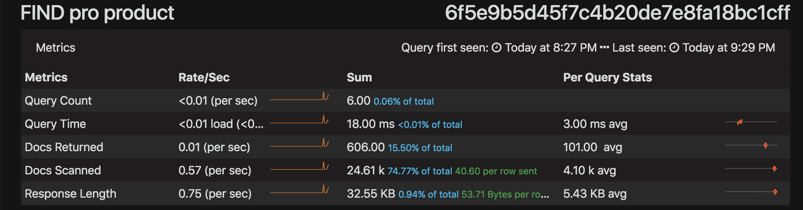
Task: Click the 0.06% of total link
Action: pyautogui.click(x=404, y=101)
